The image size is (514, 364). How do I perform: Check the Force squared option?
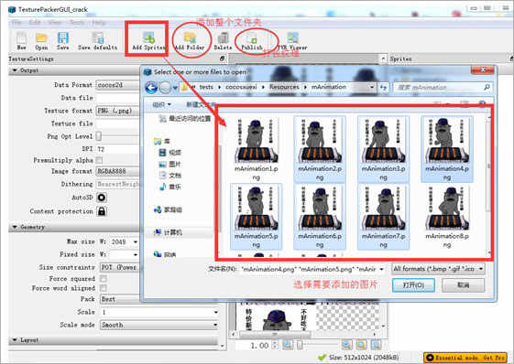tap(104, 279)
